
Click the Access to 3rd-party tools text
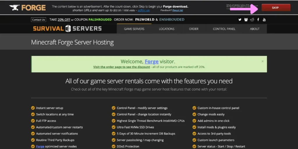pos(214,134)
